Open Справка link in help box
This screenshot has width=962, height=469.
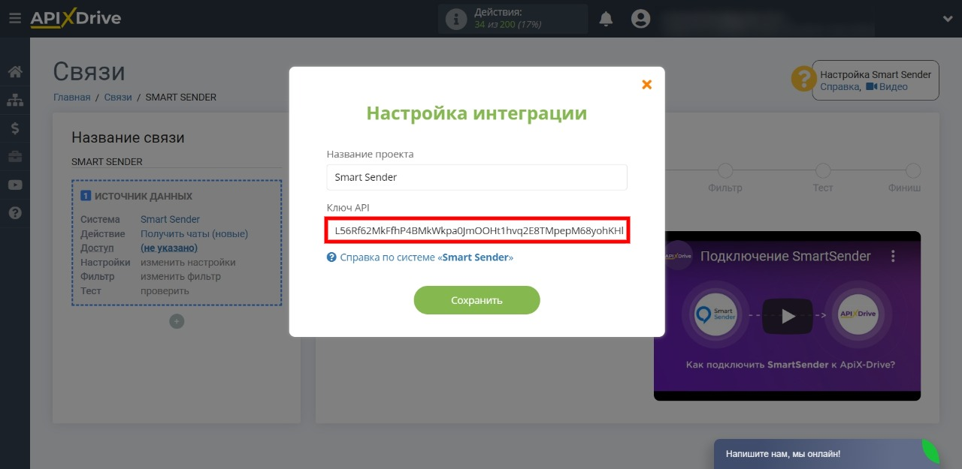point(839,86)
